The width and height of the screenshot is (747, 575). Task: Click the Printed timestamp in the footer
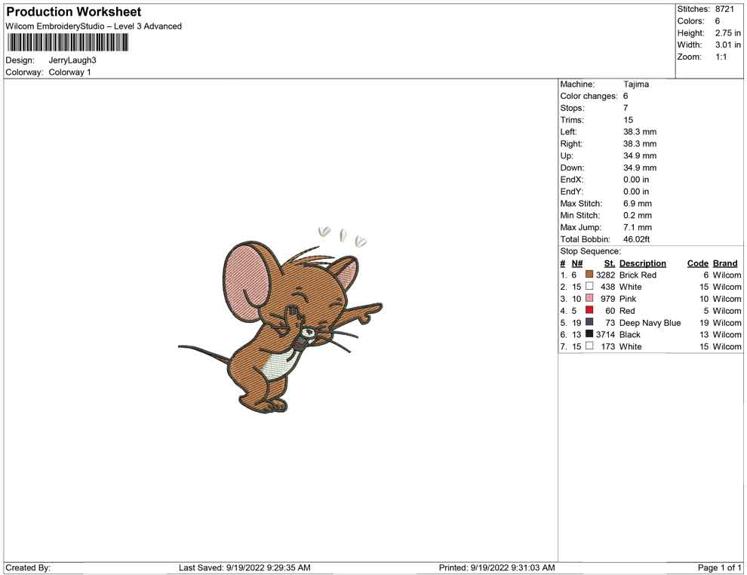coord(497,567)
